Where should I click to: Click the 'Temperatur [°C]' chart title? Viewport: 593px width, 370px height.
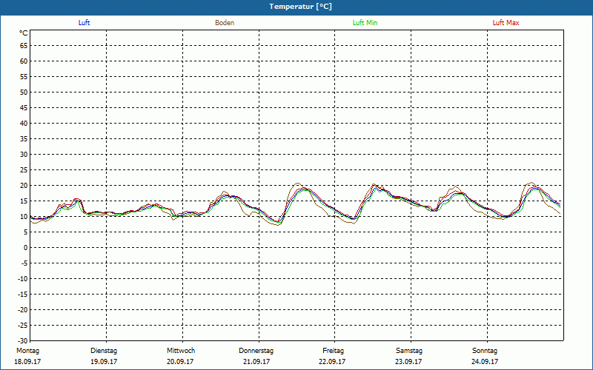click(x=300, y=7)
